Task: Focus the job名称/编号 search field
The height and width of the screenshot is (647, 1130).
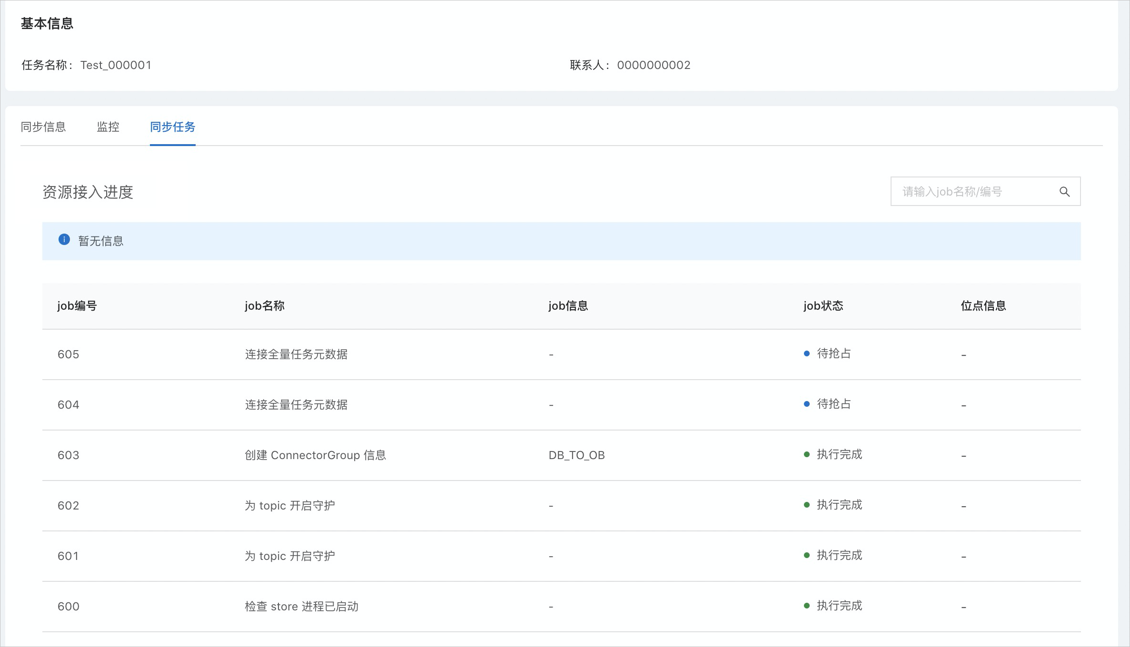Action: [985, 191]
